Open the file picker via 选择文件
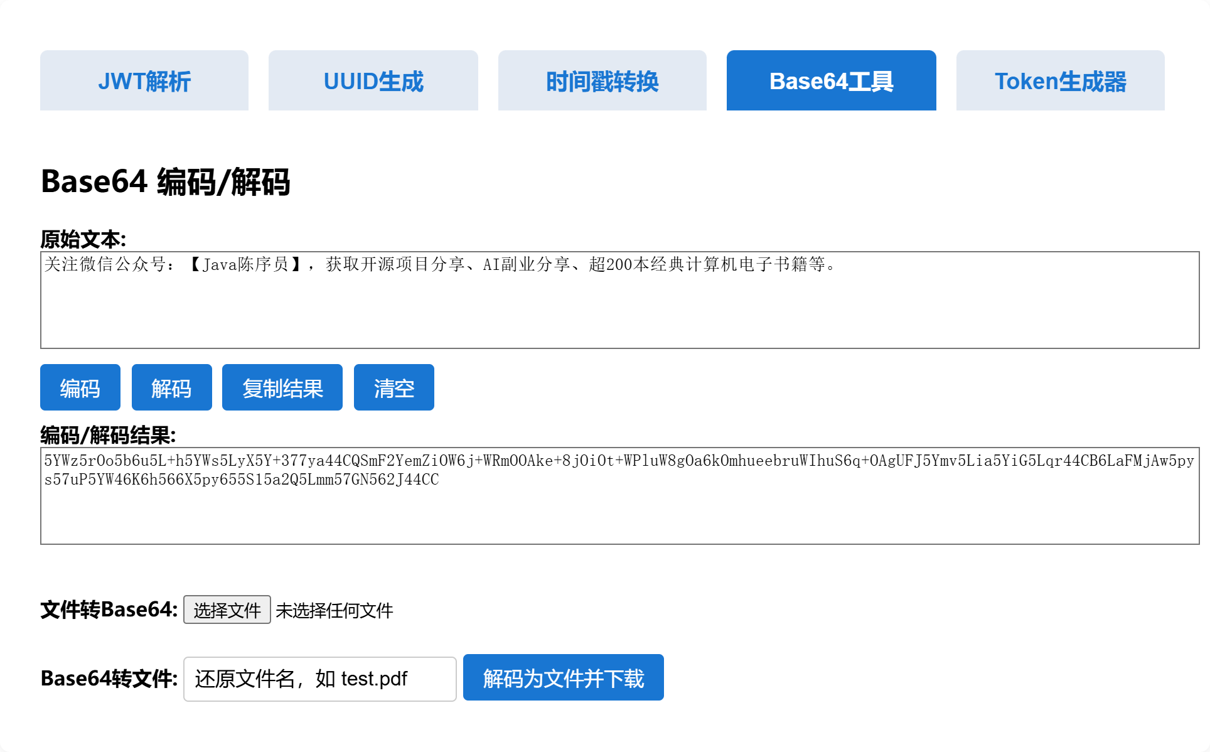1210x752 pixels. (227, 610)
